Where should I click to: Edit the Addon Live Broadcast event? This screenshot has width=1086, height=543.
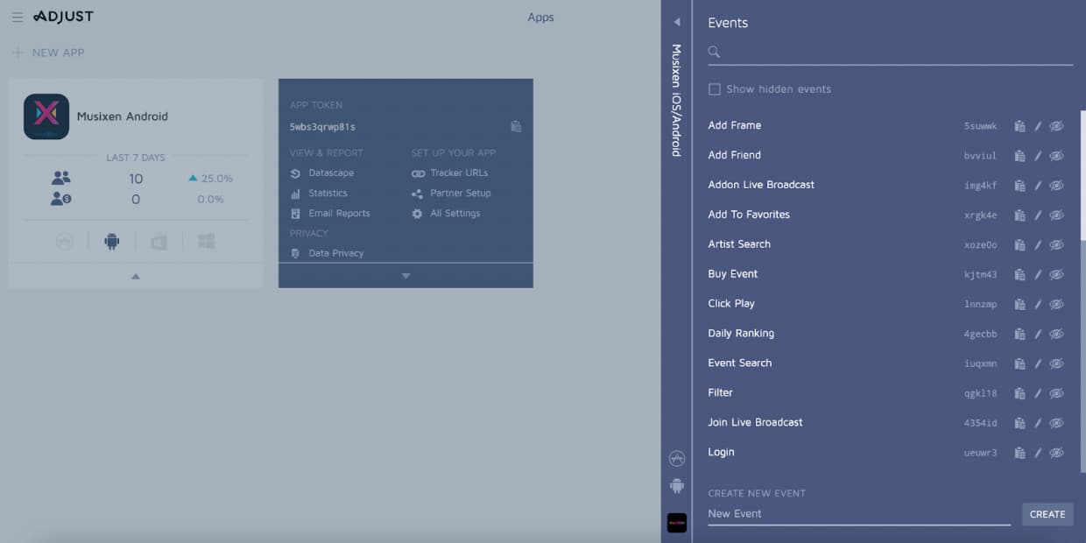(x=1038, y=186)
